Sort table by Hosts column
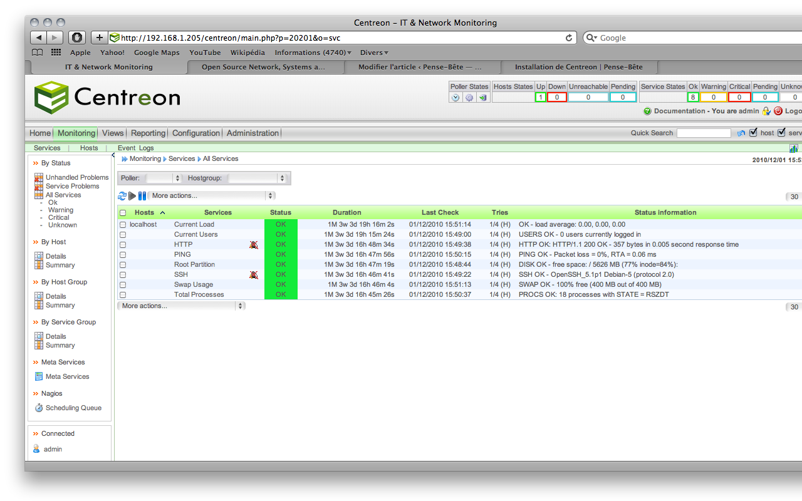 pos(144,213)
